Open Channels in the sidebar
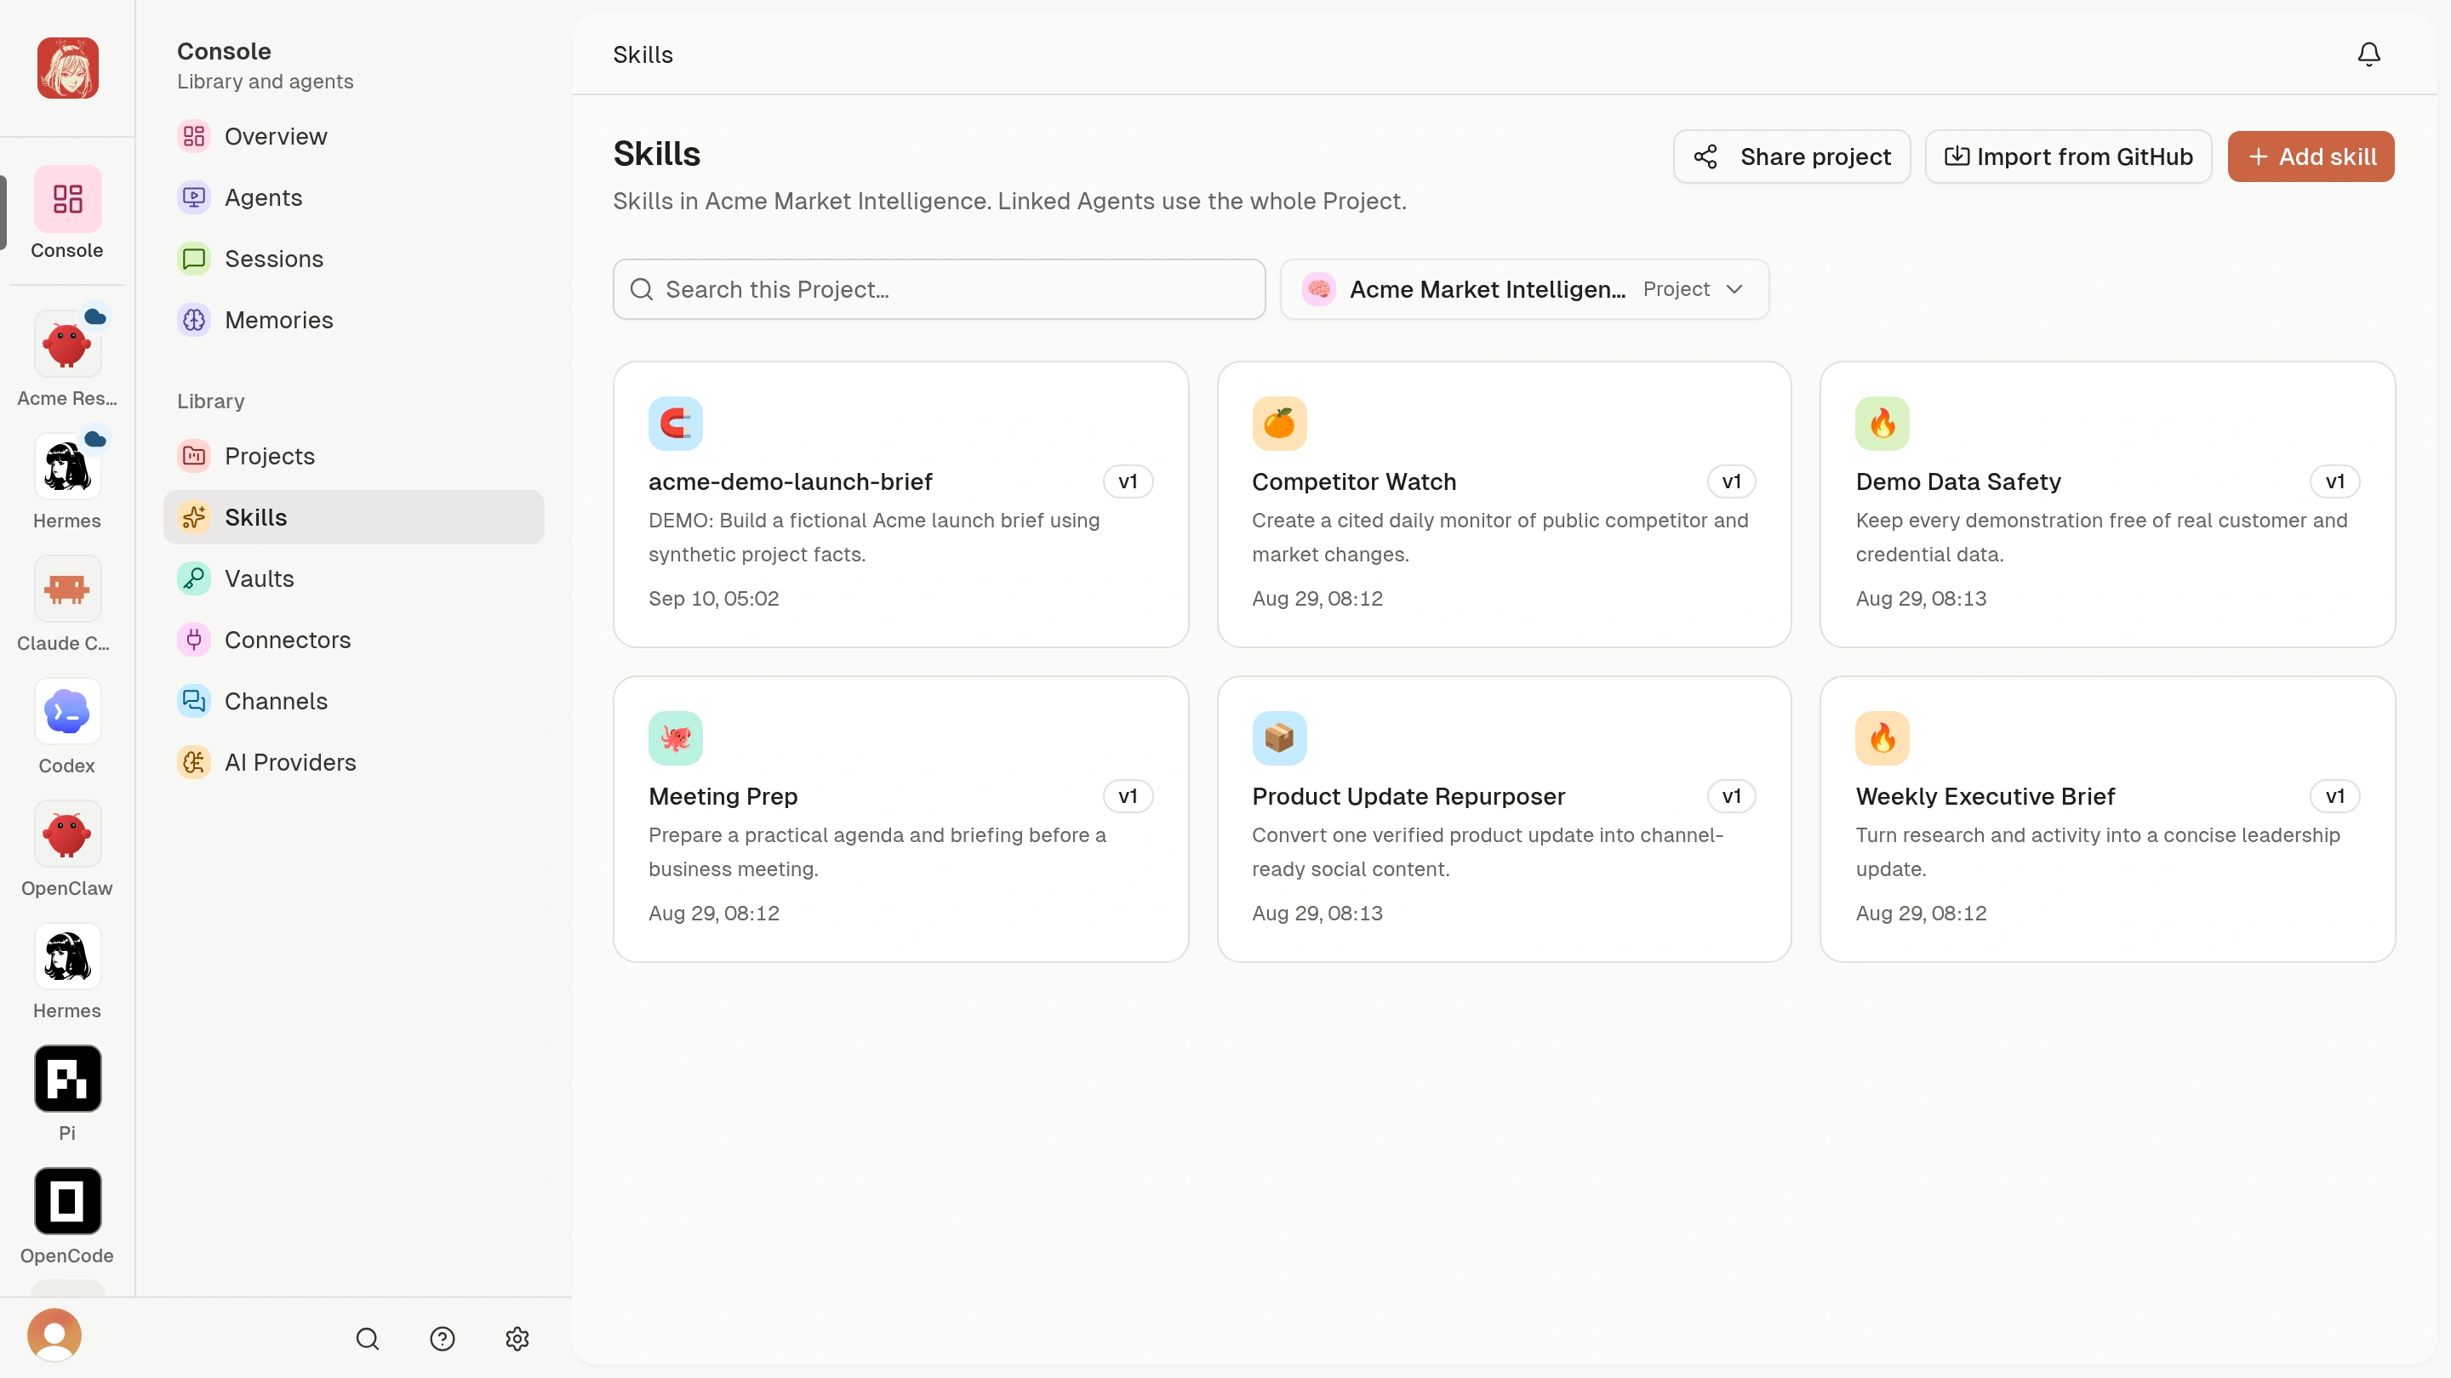 354,701
